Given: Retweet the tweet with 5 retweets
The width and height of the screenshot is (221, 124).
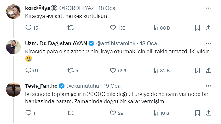Looking at the screenshot, I should [71, 70].
